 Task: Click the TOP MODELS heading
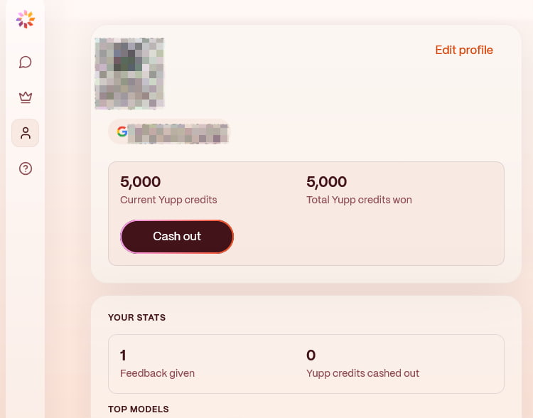[x=139, y=409]
